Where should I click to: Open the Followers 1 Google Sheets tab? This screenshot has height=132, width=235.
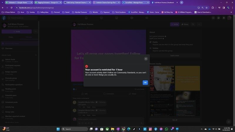tap(18, 2)
